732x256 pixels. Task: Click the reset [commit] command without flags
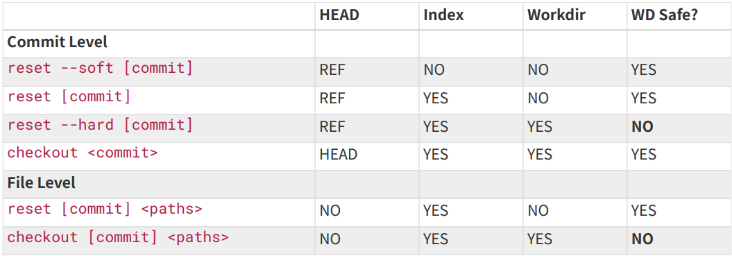coord(69,96)
